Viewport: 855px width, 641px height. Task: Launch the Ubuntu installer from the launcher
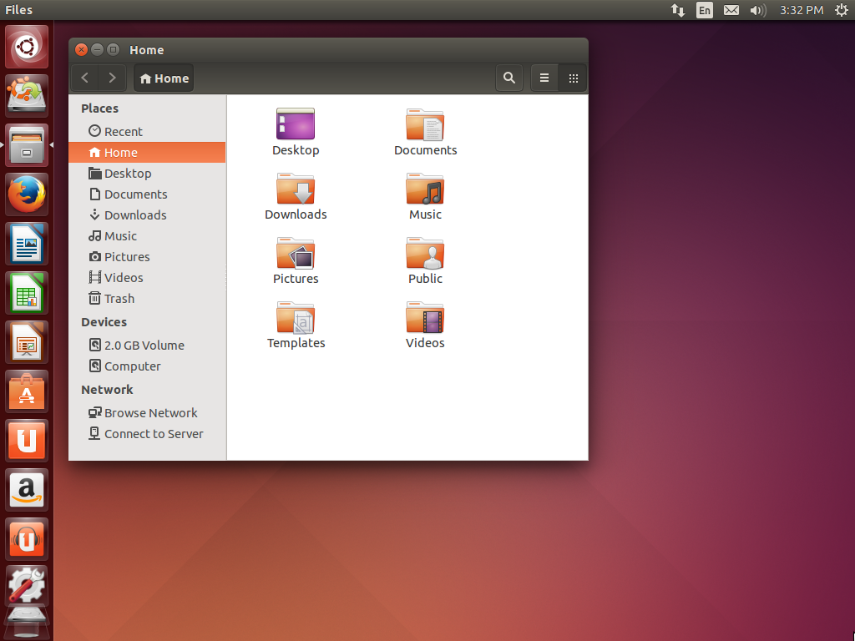pos(27,95)
